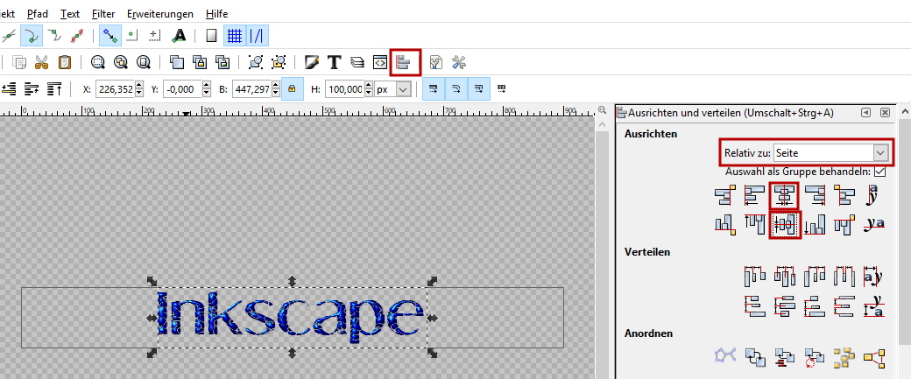Zoom to fit drawing icon

click(x=120, y=62)
